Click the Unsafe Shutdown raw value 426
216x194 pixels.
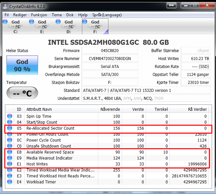coord(203,146)
